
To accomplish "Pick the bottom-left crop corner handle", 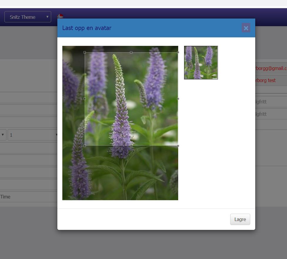I will pyautogui.click(x=85, y=146).
